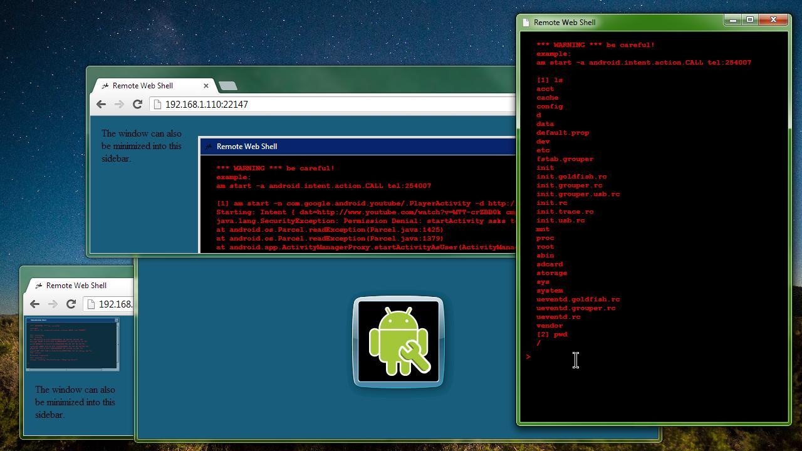802x451 pixels.
Task: Open a new tab in the upper browser
Action: pyautogui.click(x=228, y=86)
